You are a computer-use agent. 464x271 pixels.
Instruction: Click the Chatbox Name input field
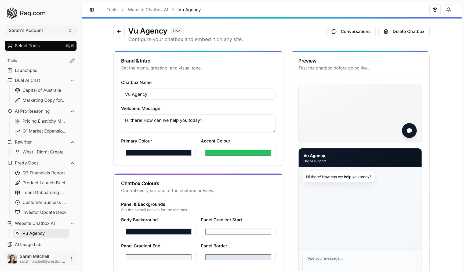point(198,94)
